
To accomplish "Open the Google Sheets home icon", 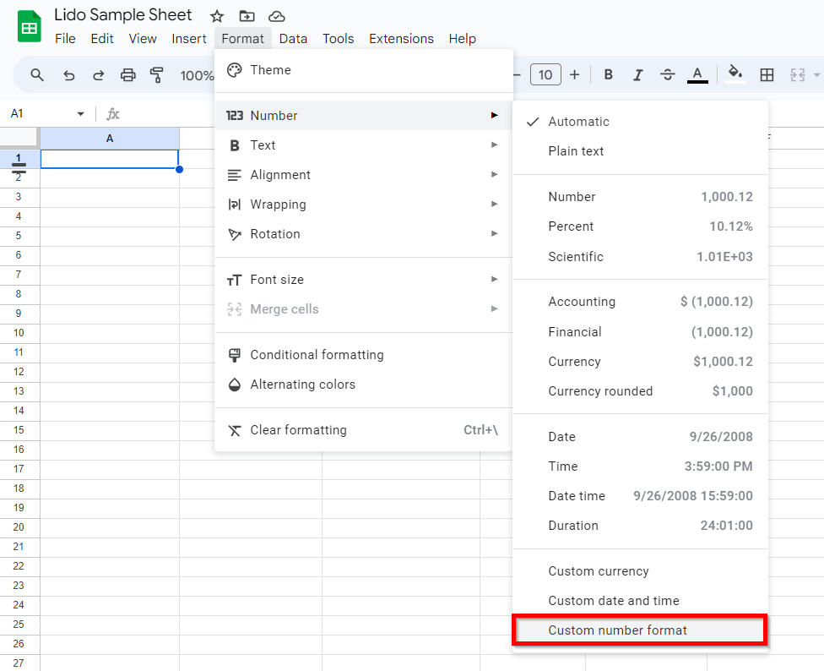I will pos(30,26).
